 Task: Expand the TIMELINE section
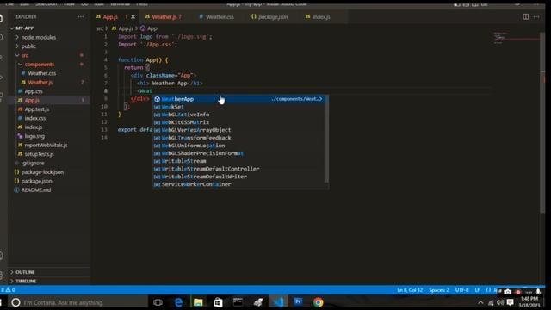26,282
